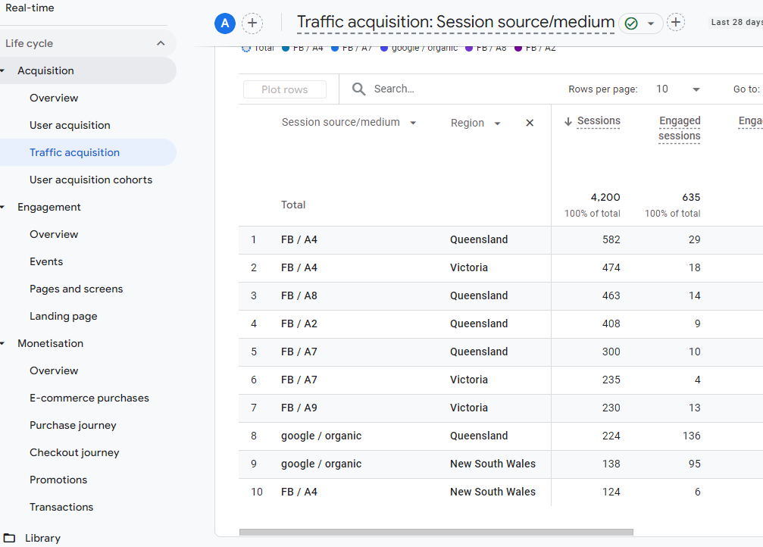
Task: Open Session source/medium dimension dropdown
Action: (x=413, y=123)
